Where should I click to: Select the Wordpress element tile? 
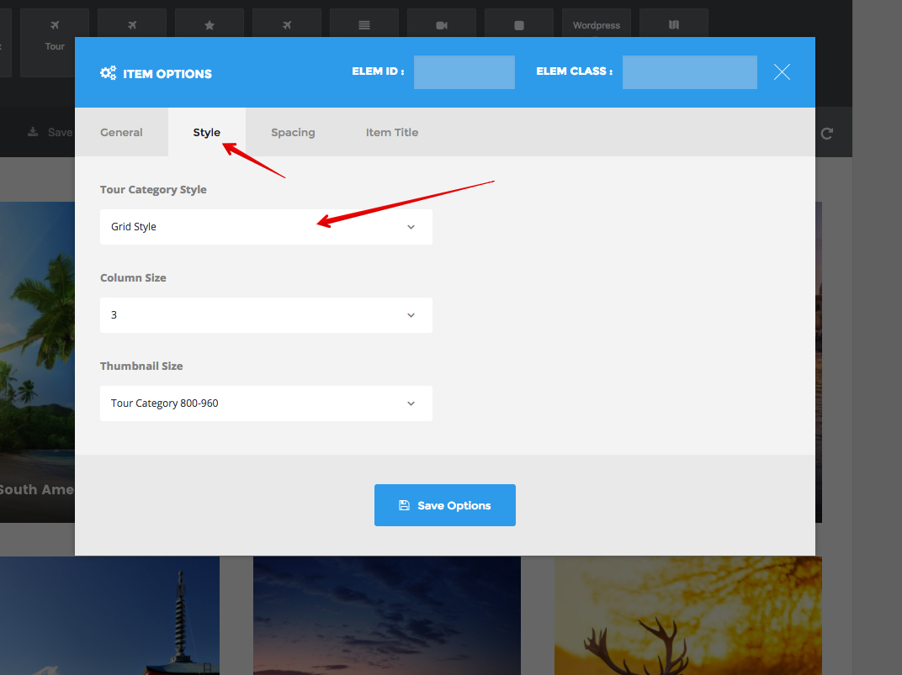(597, 25)
